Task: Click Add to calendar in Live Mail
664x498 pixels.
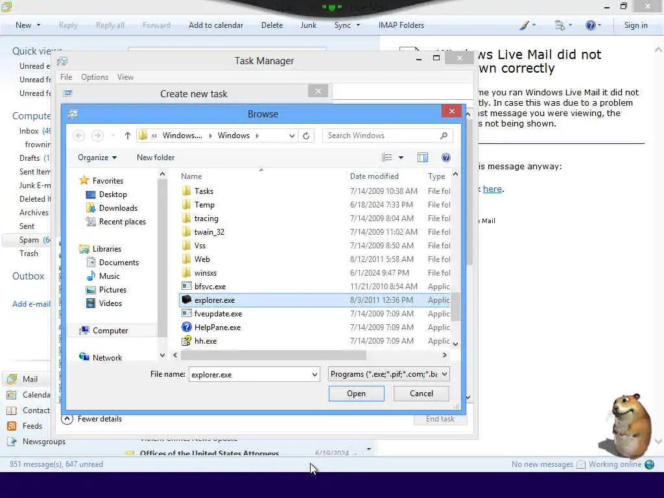Action: click(x=215, y=25)
